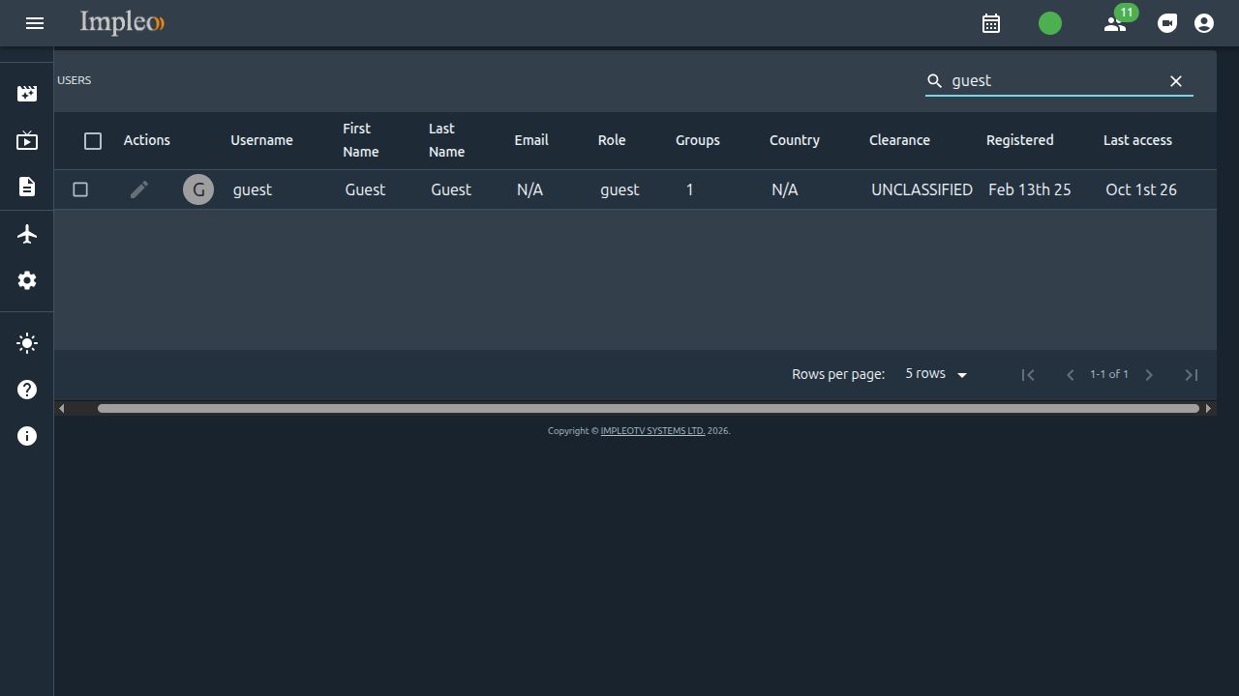Open the movie library sidebar icon

(27, 94)
